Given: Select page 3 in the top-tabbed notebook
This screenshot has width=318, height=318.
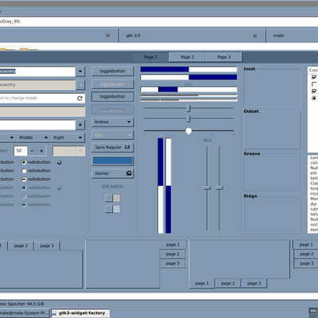Looking at the screenshot, I should 47,246.
